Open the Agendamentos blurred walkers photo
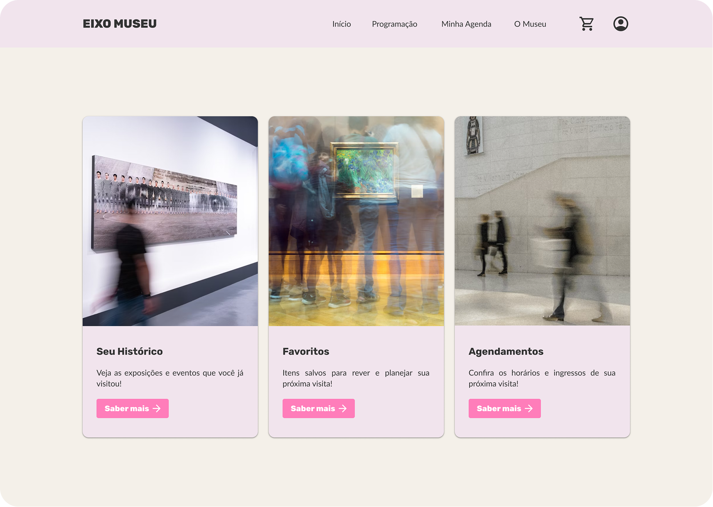 pos(542,221)
